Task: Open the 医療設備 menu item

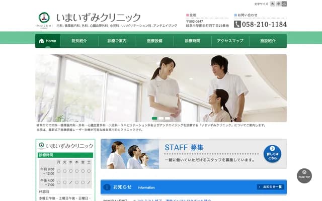Action: click(x=154, y=41)
